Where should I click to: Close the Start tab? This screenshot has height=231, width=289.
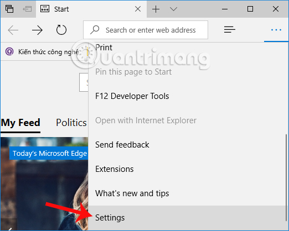(138, 9)
